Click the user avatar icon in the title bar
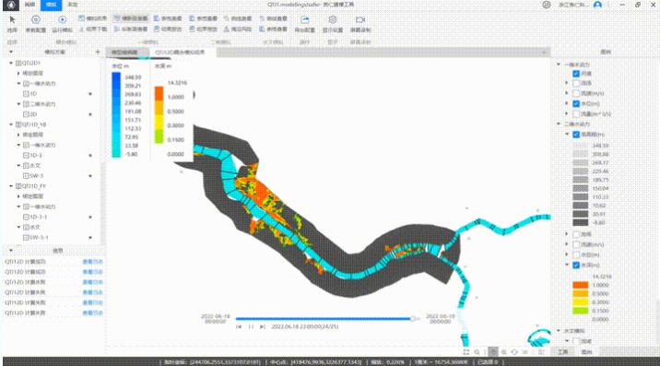The image size is (660, 366). tap(597, 5)
